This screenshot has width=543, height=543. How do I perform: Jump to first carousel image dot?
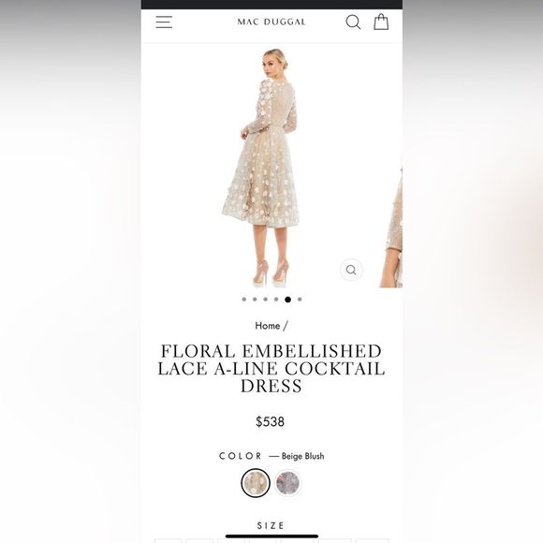coord(244,300)
